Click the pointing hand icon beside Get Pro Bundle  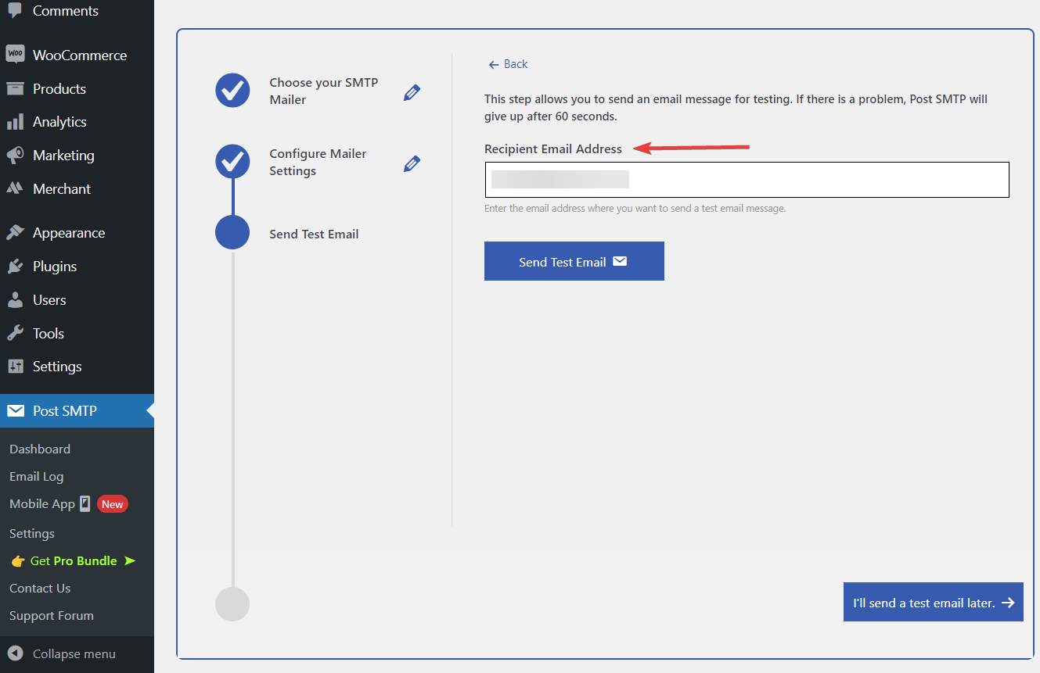(x=18, y=561)
